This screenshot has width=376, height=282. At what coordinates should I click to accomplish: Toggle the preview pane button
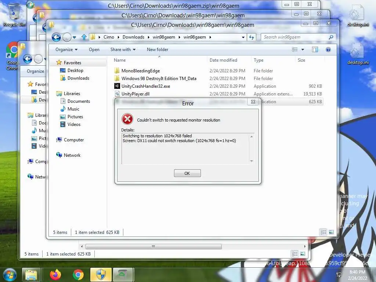pos(315,50)
